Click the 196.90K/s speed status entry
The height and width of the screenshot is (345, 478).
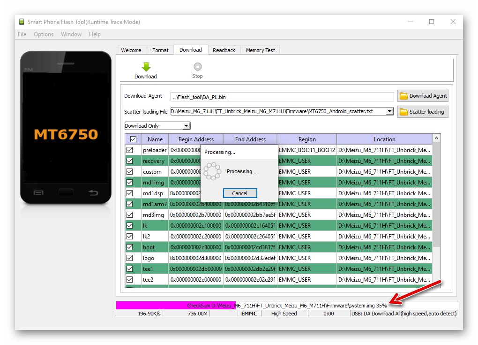139,314
